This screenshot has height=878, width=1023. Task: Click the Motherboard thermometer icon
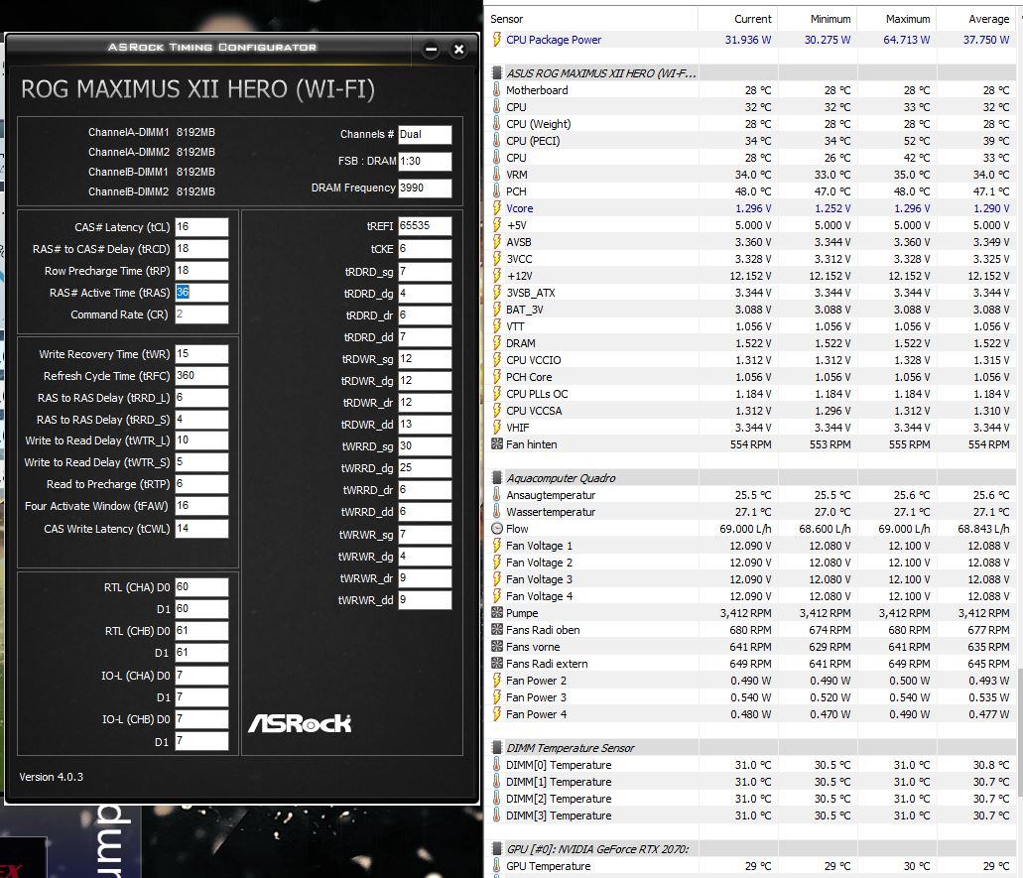pyautogui.click(x=496, y=90)
